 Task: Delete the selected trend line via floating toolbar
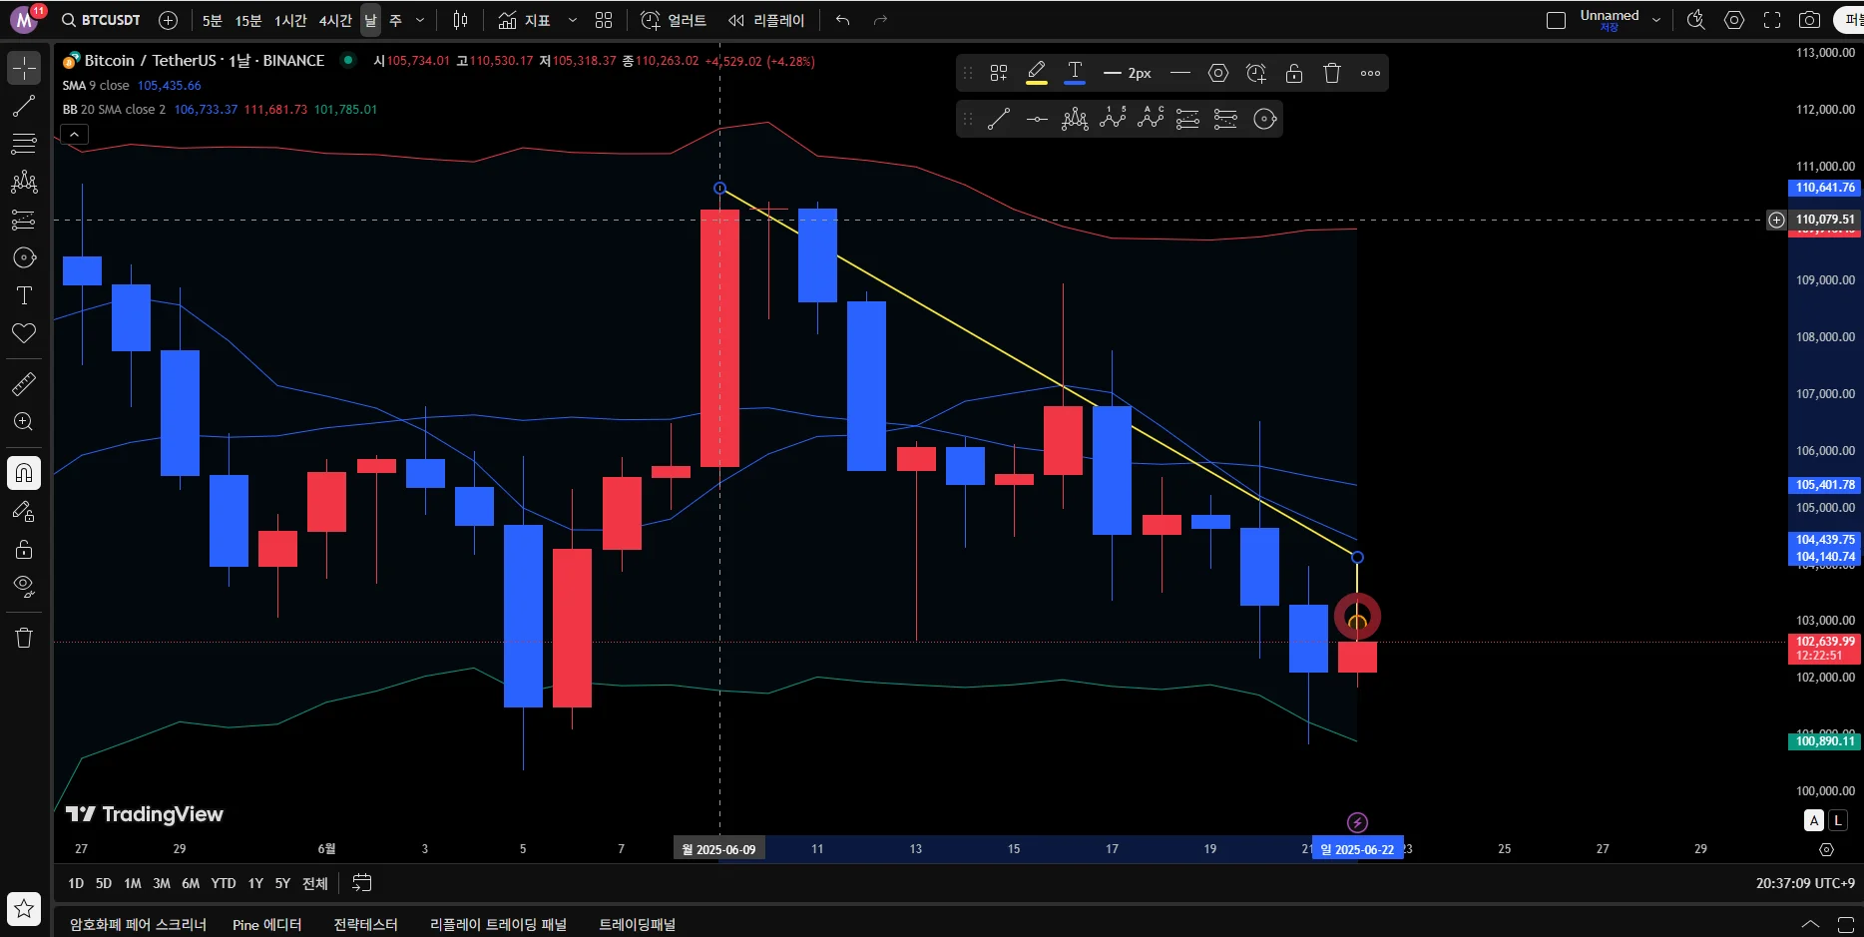click(x=1332, y=73)
